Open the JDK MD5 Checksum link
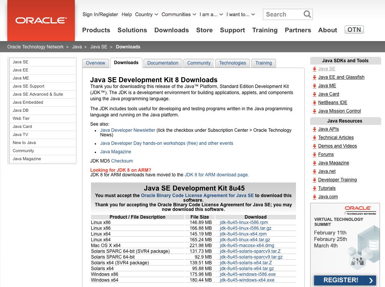Image resolution: width=385 pixels, height=287 pixels. click(x=122, y=161)
